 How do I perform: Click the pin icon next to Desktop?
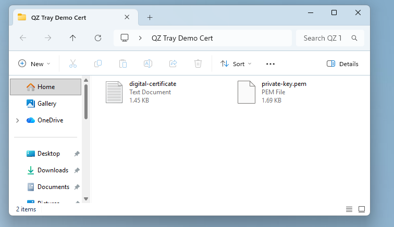[77, 154]
